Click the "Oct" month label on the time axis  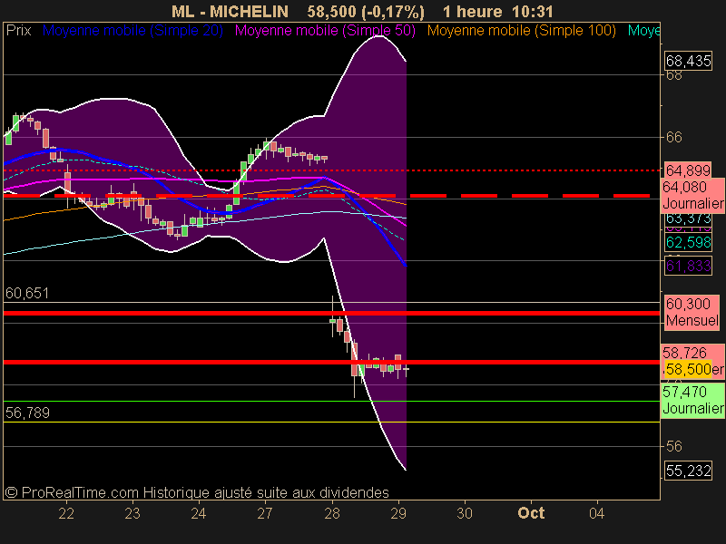[x=531, y=513]
